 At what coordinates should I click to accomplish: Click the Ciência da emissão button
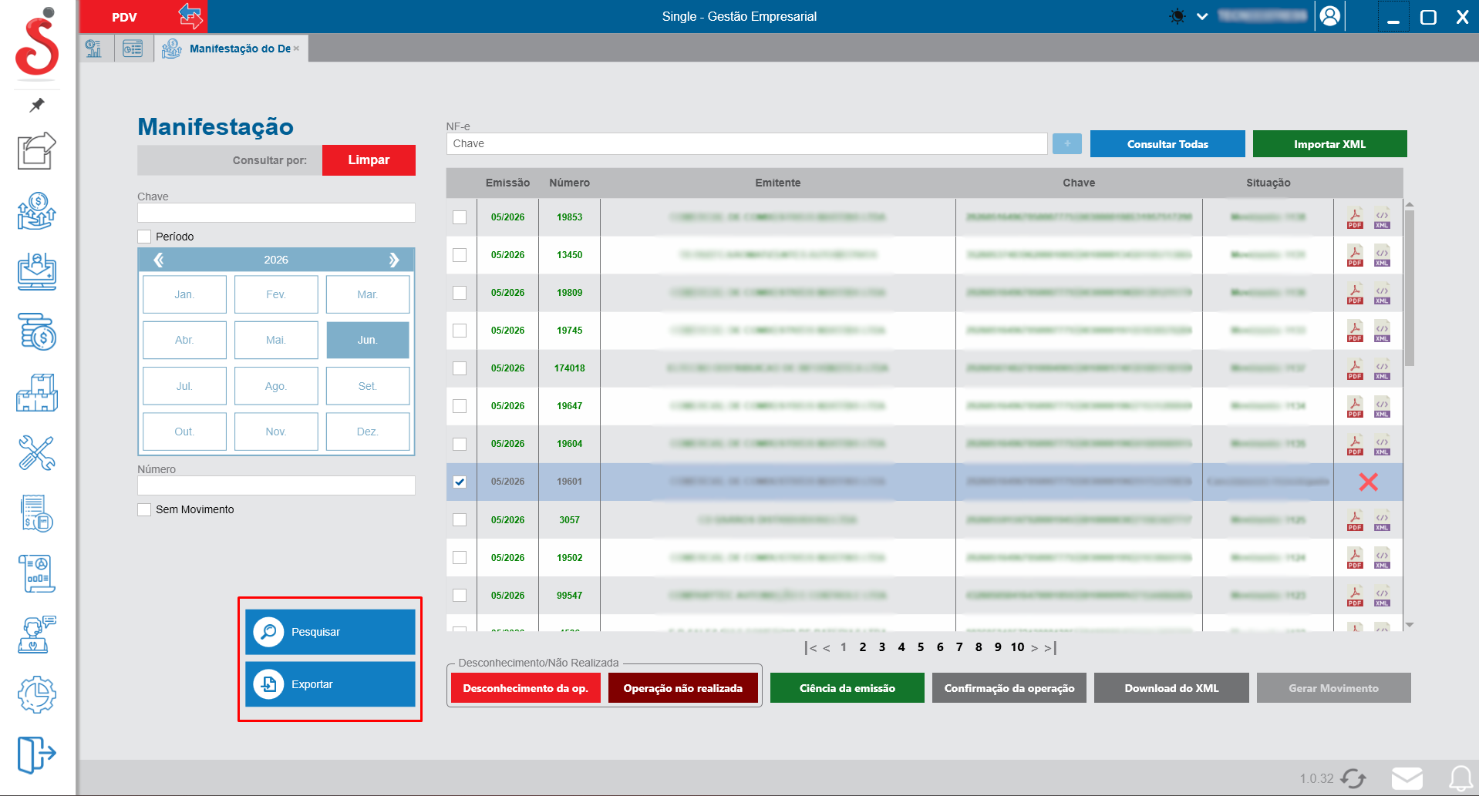tap(847, 688)
